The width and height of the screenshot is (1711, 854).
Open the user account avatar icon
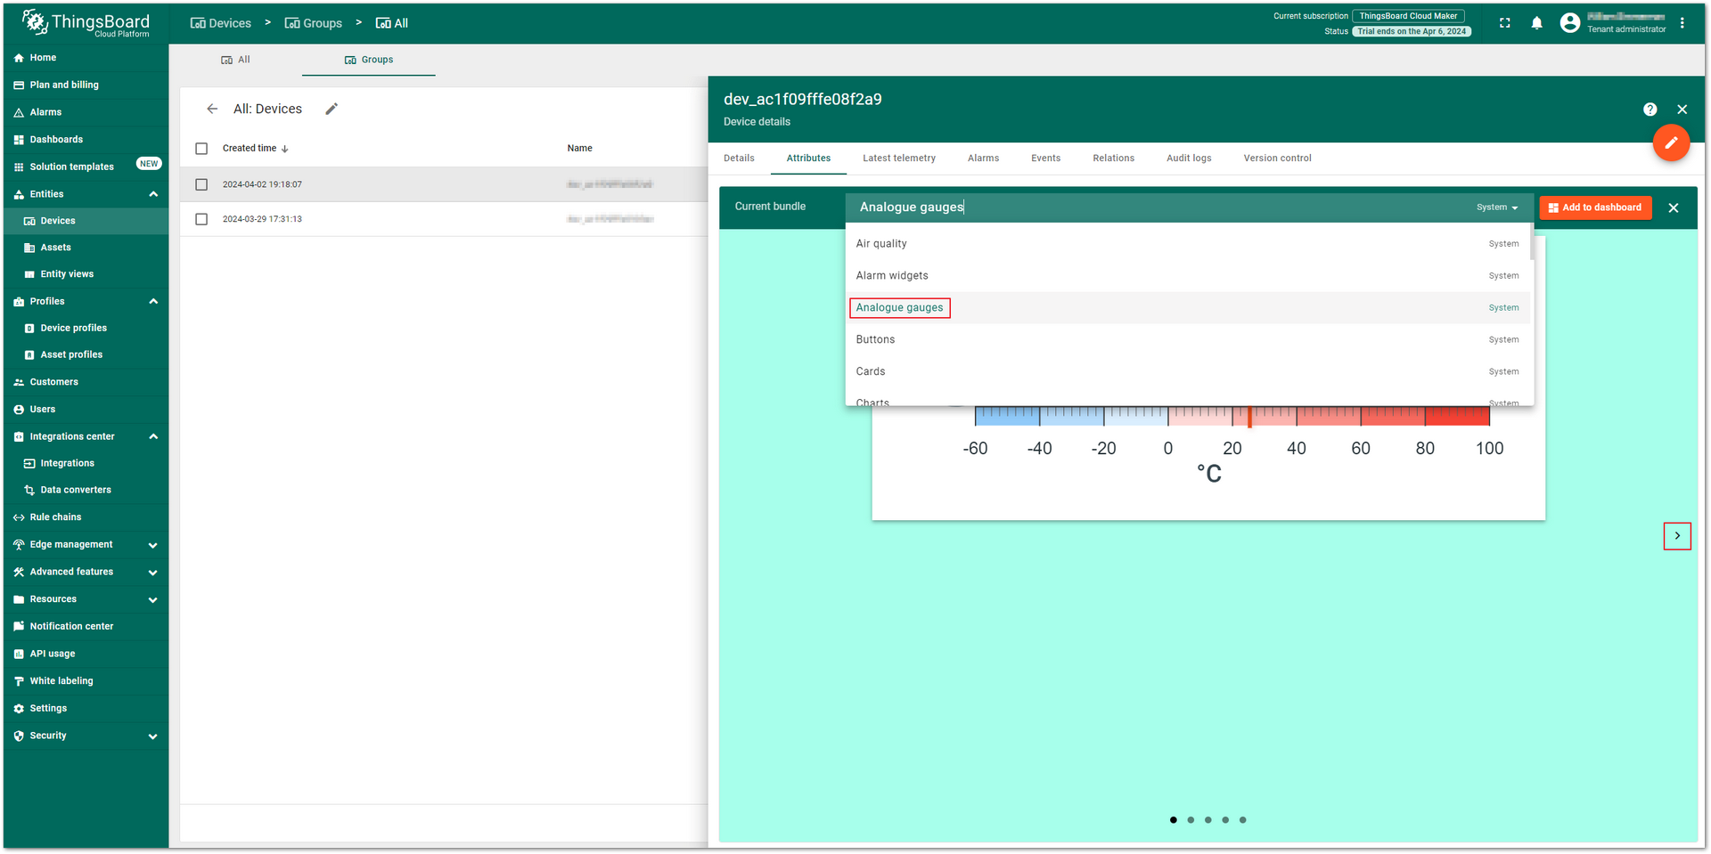pos(1570,23)
